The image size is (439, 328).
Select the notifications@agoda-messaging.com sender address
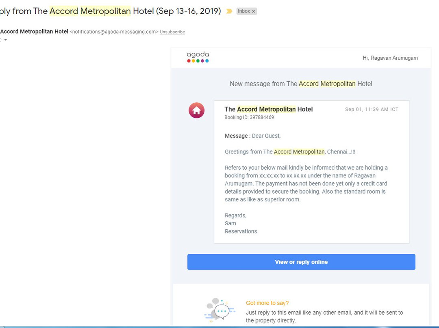(114, 32)
